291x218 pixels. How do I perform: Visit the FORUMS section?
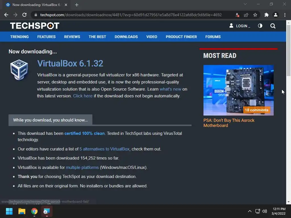pyautogui.click(x=213, y=37)
